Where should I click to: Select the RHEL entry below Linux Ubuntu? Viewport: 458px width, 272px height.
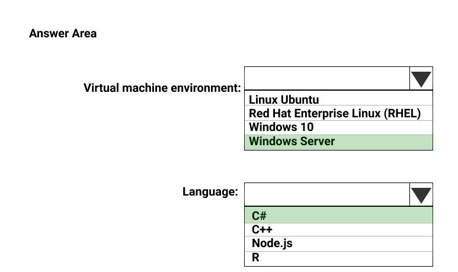click(x=338, y=113)
